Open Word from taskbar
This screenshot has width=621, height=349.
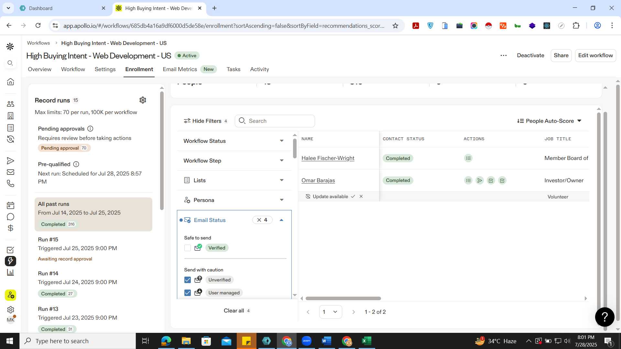click(327, 341)
